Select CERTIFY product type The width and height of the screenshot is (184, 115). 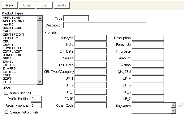10,38
